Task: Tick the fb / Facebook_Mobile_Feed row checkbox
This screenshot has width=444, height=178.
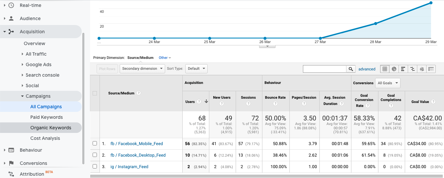Action: pyautogui.click(x=95, y=143)
